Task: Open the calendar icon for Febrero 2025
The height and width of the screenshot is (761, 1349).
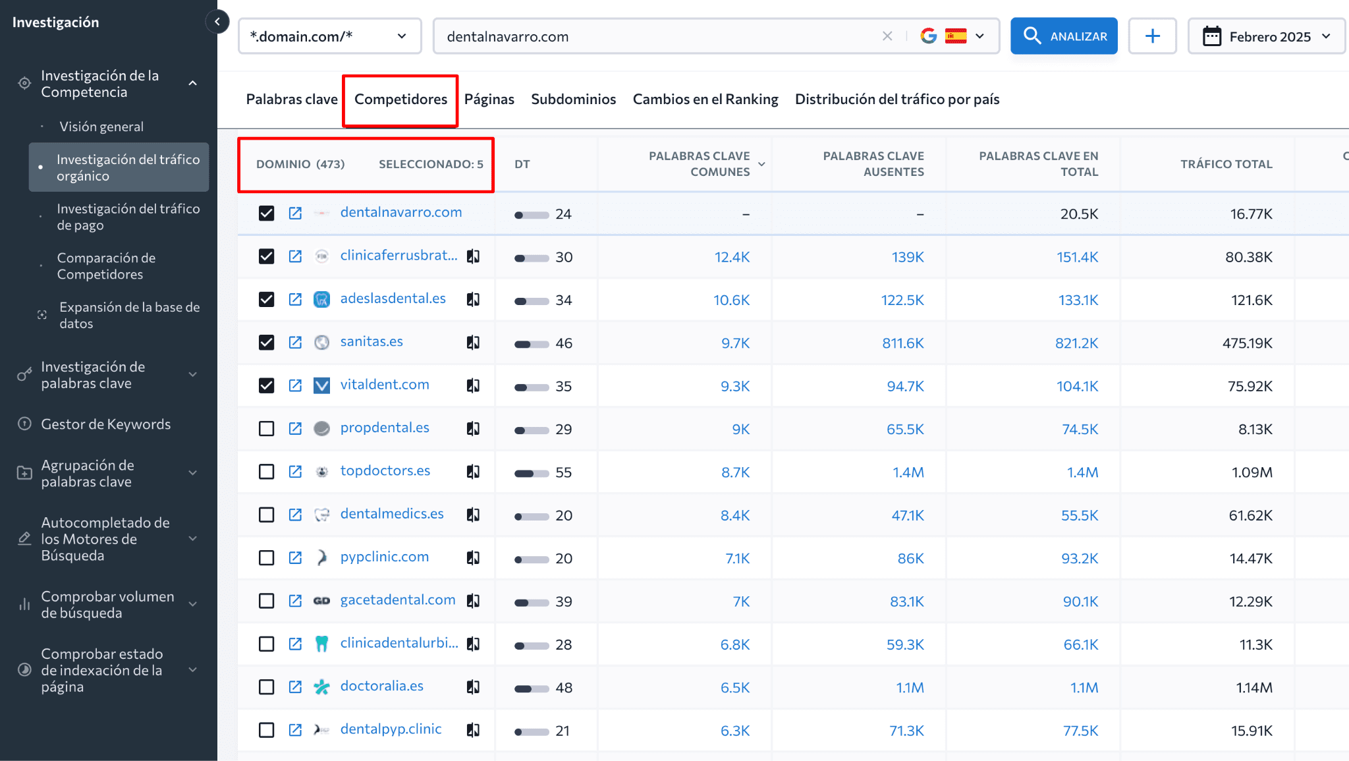Action: 1212,36
